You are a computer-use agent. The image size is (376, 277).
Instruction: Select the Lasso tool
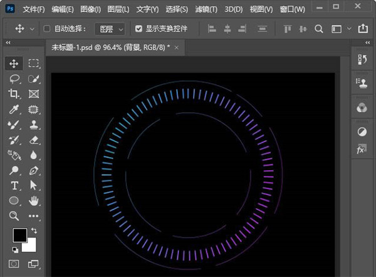click(14, 79)
